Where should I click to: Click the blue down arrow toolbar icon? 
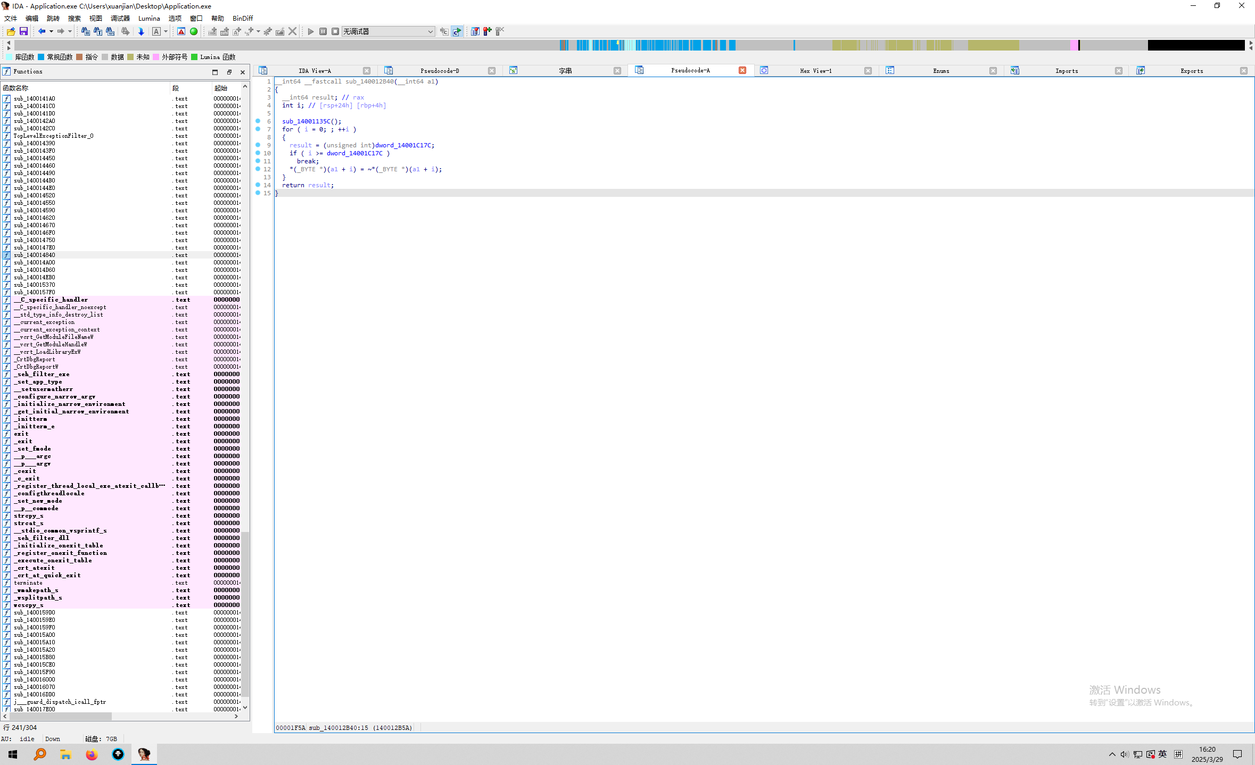coord(141,32)
